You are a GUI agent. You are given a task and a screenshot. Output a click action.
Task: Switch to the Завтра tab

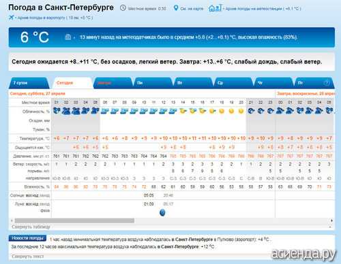(x=113, y=83)
